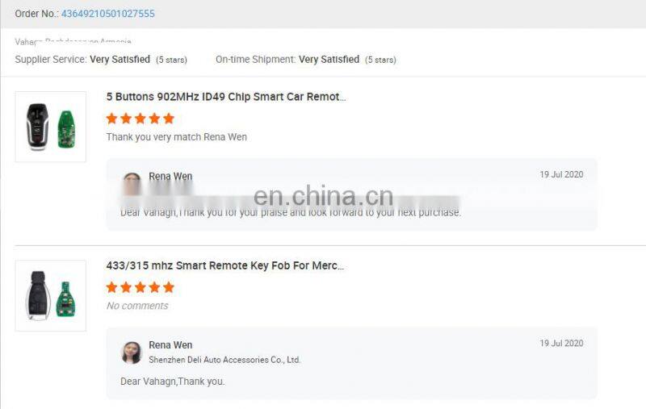Click first star of the 433/315 mhz review
The width and height of the screenshot is (646, 409).
[x=111, y=287]
